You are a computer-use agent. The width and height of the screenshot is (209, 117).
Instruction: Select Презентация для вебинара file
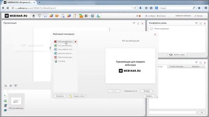pyautogui.click(x=65, y=57)
